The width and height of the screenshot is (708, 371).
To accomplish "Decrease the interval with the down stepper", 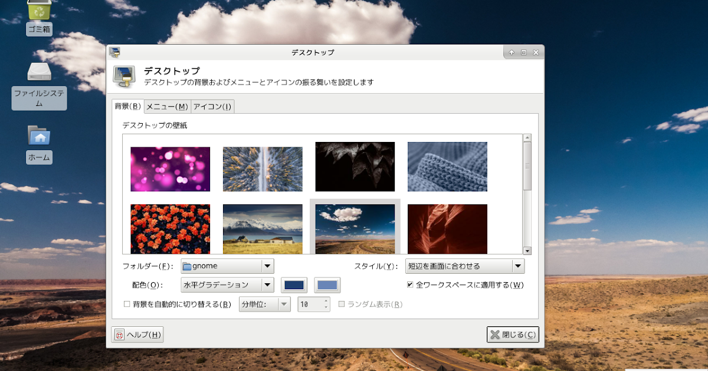I will [326, 308].
